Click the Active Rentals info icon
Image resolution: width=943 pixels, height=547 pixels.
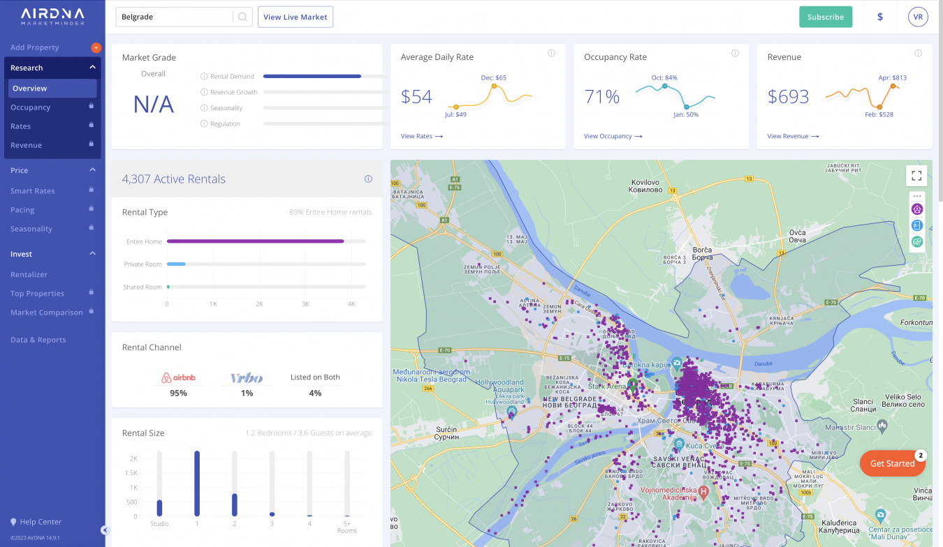tap(368, 179)
